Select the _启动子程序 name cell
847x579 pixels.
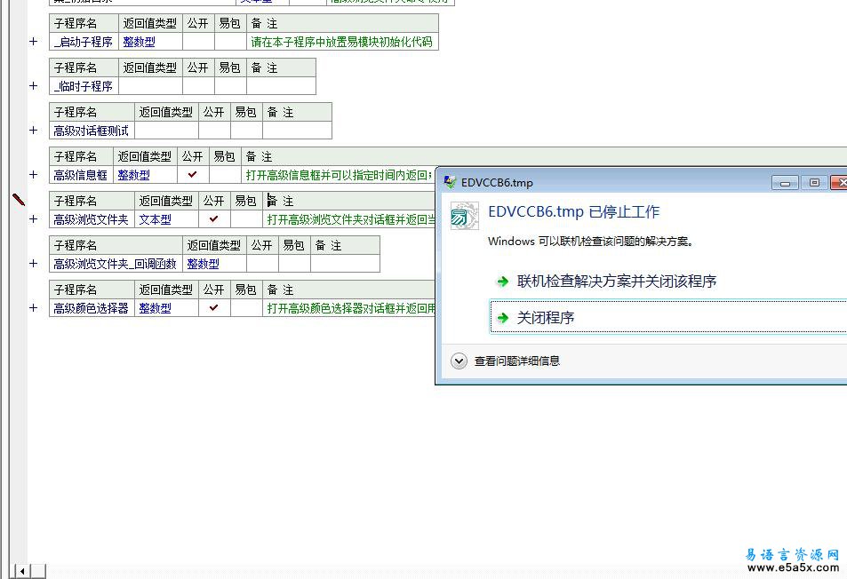[84, 42]
